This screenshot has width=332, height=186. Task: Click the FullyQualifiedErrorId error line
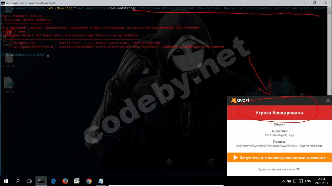[x=116, y=47]
